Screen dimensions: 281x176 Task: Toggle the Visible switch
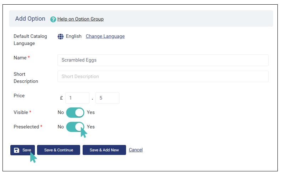pos(75,112)
